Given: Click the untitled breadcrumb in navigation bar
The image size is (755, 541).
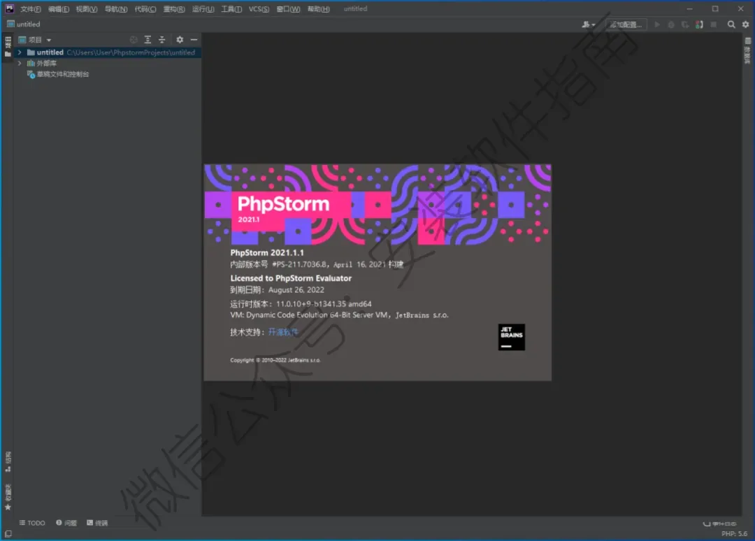Looking at the screenshot, I should [24, 24].
